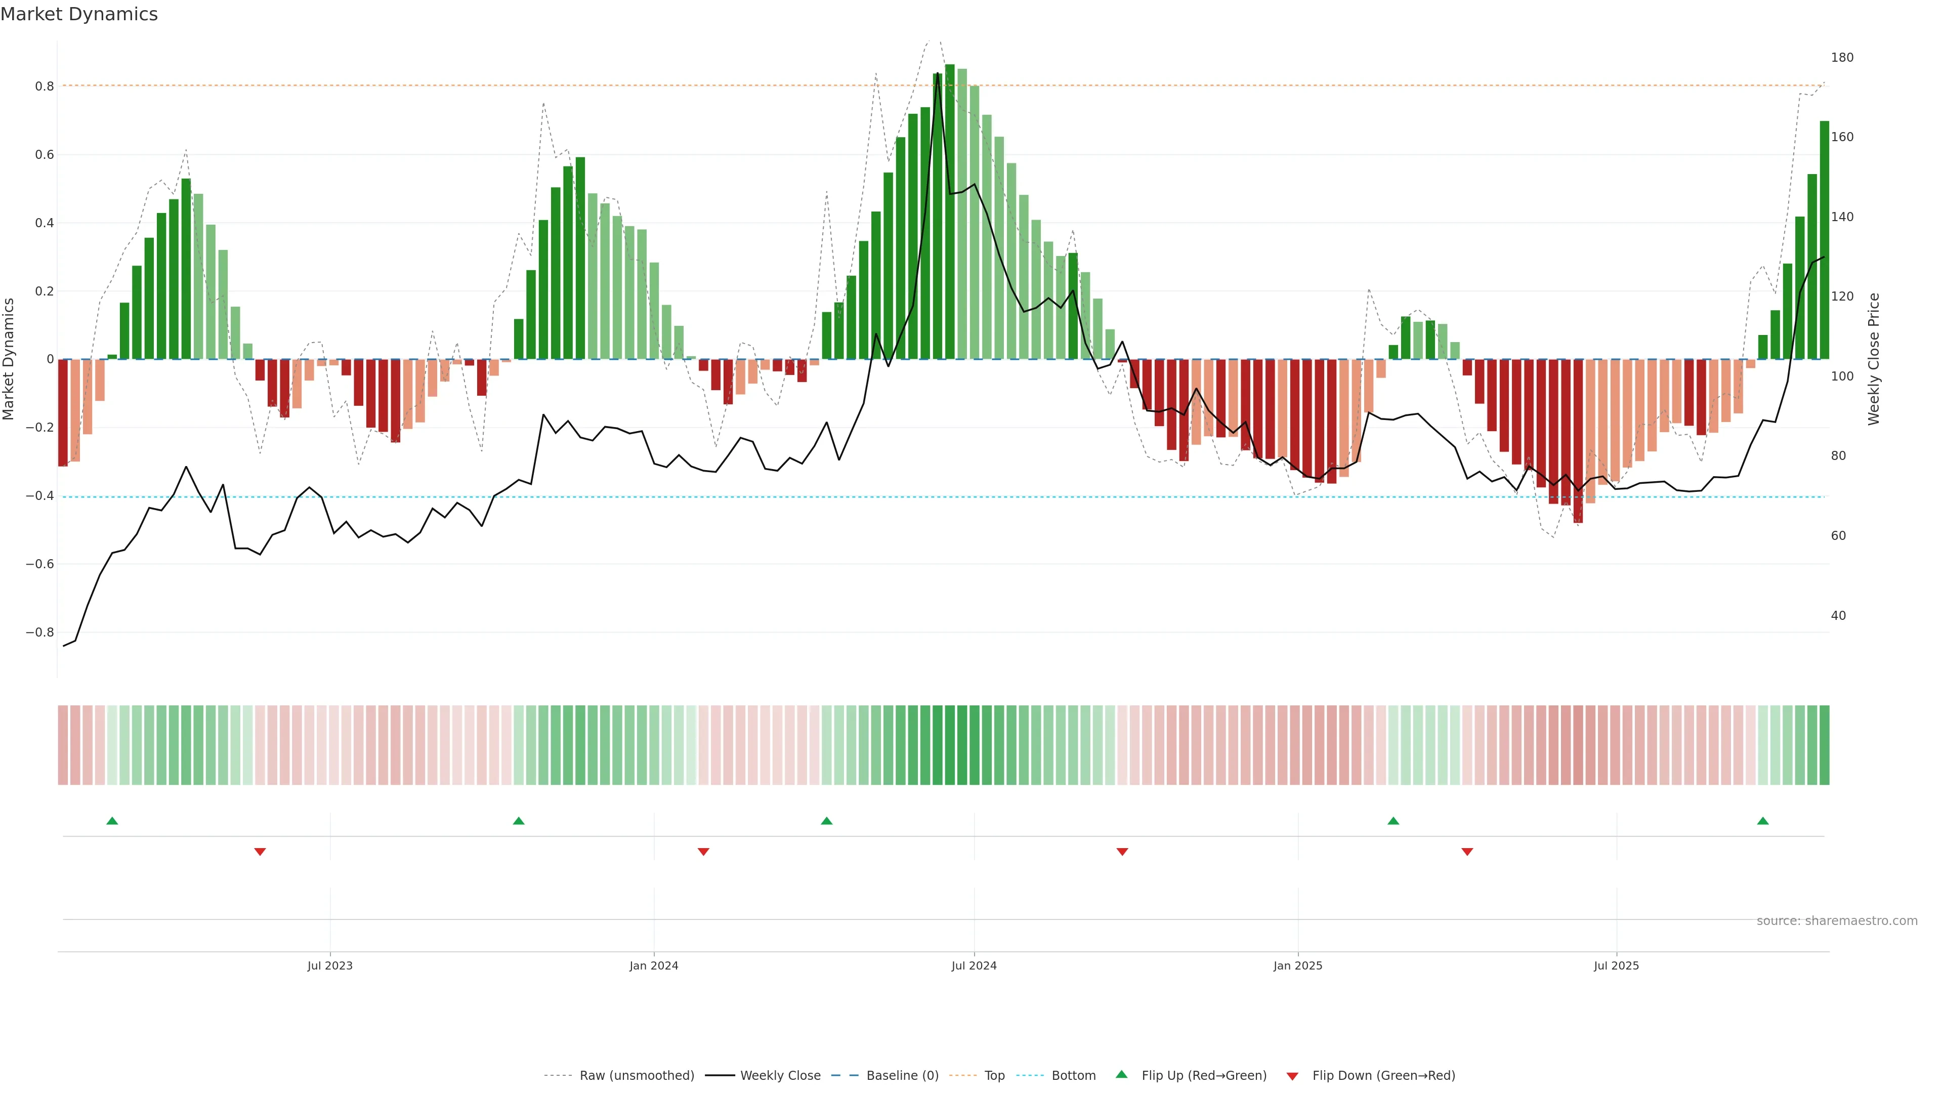Click the Jan 2025 x-axis label

click(1297, 965)
